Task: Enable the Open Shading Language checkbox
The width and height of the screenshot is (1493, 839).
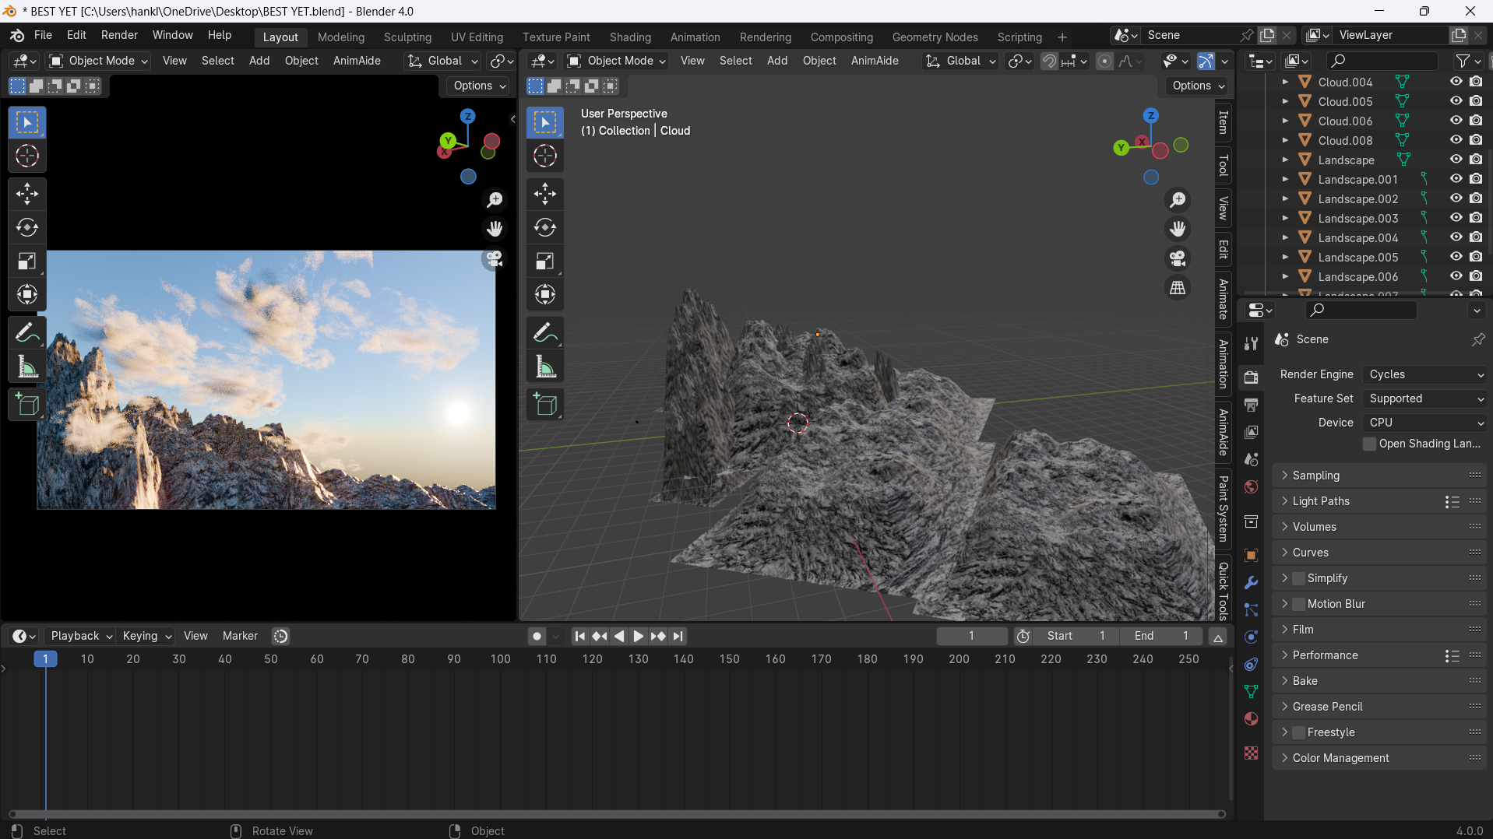Action: click(x=1369, y=444)
